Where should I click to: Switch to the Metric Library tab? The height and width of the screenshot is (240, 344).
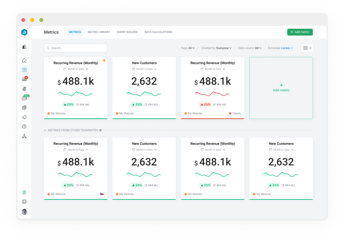click(x=99, y=32)
